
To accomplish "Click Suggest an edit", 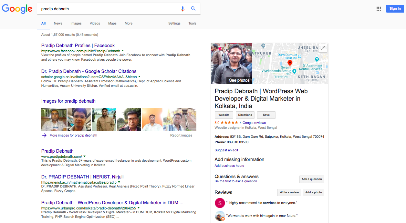I will pyautogui.click(x=226, y=150).
